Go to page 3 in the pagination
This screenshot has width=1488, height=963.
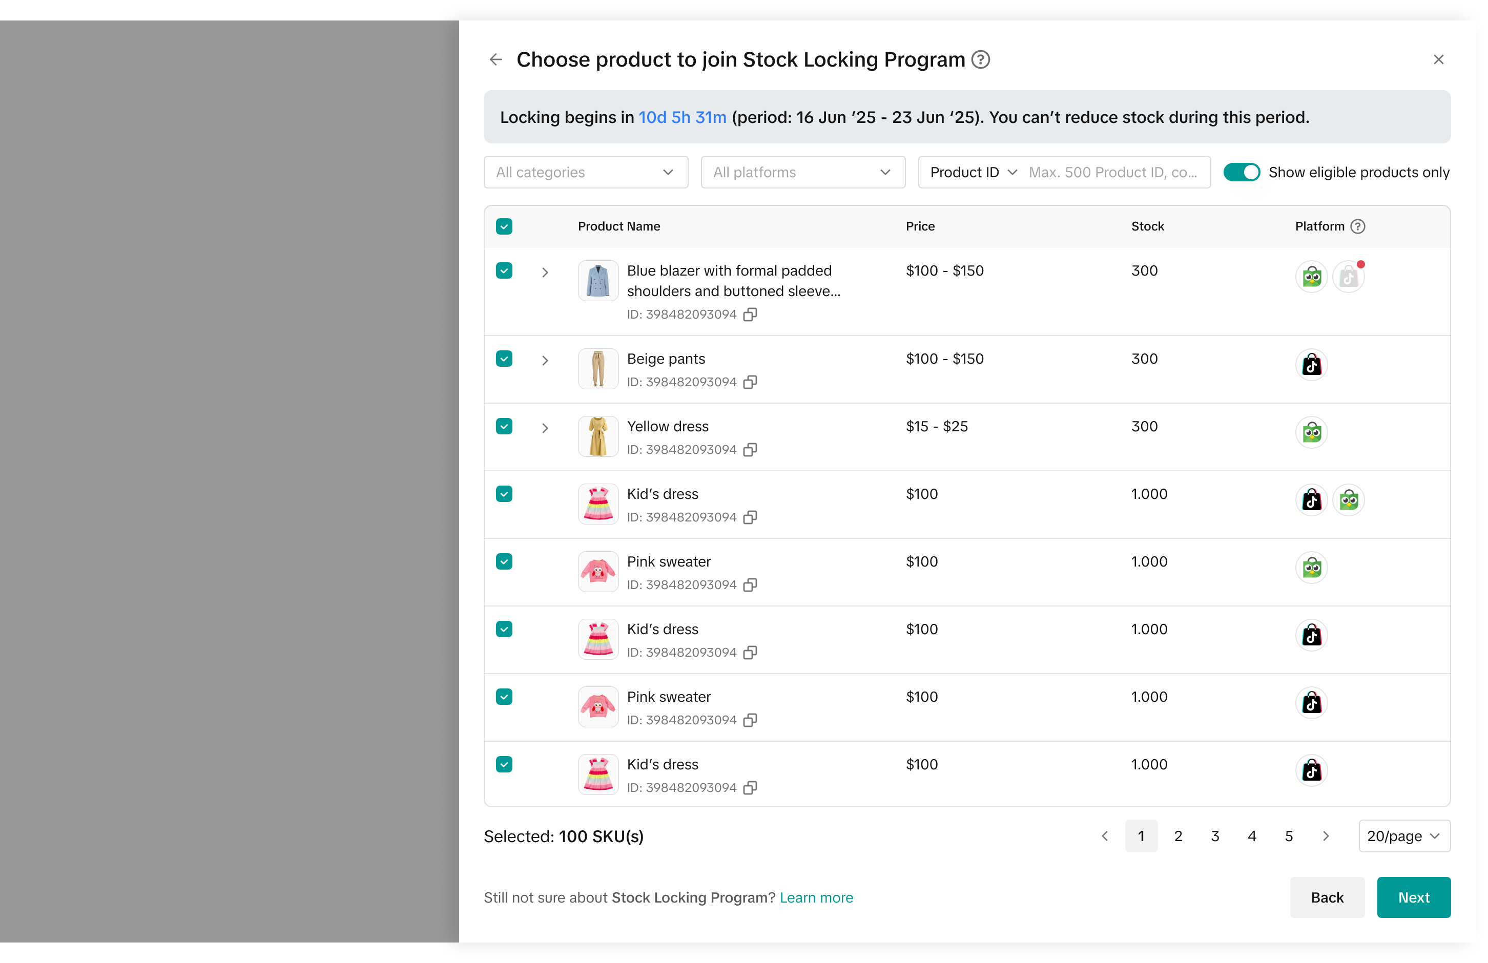[x=1215, y=835]
